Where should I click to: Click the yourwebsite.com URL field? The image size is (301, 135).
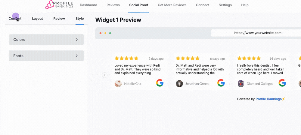[x=257, y=33]
